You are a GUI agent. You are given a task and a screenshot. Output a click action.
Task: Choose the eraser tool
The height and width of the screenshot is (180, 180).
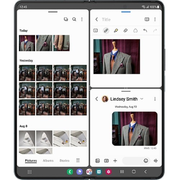tap(126, 31)
